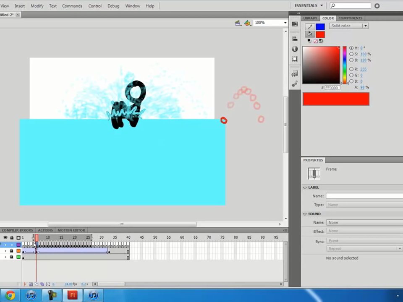This screenshot has width=403, height=302.
Task: Switch to the Library tab
Action: click(310, 18)
